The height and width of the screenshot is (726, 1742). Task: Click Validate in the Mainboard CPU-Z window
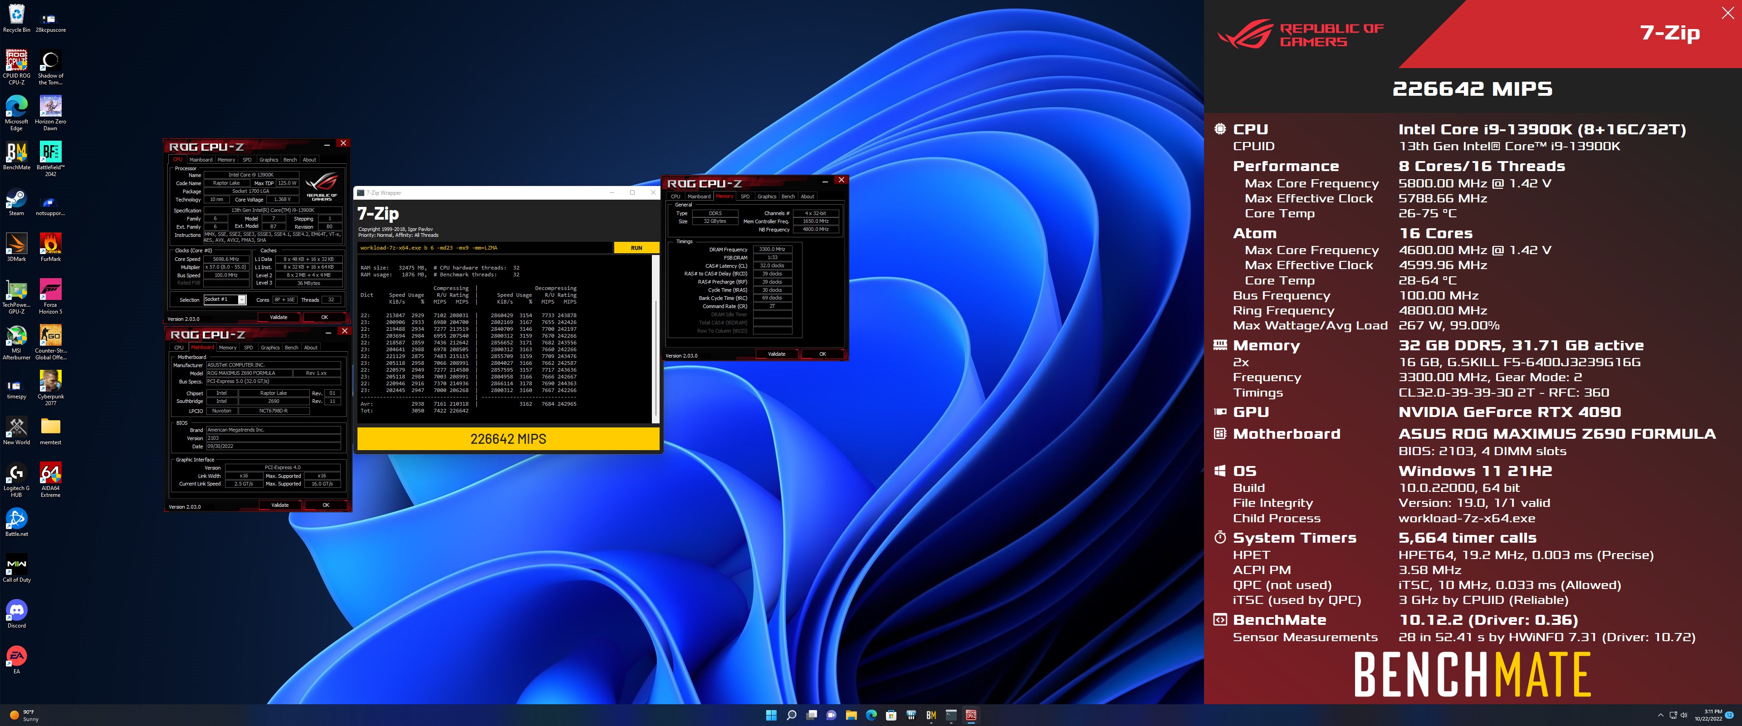point(280,505)
